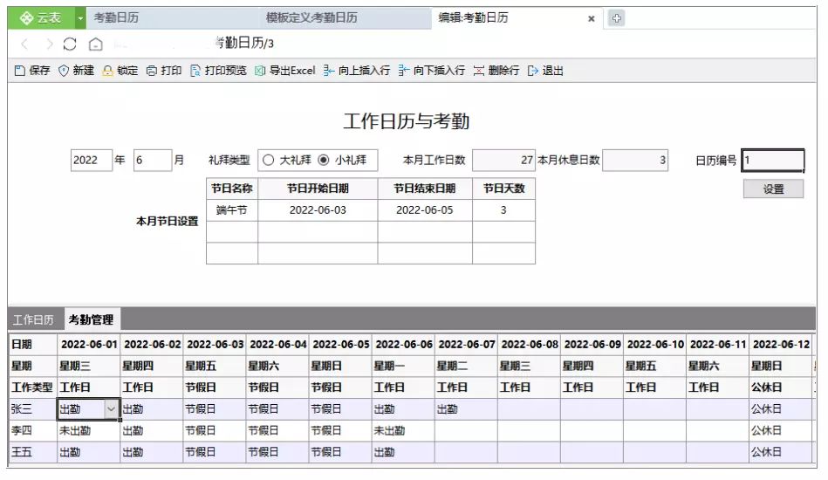Click the 锁定 lock icon

coord(107,71)
